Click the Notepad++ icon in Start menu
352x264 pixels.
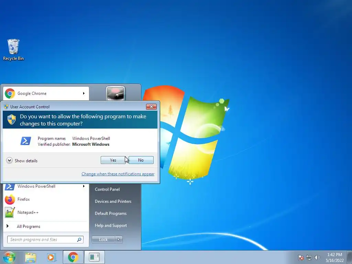pos(10,212)
